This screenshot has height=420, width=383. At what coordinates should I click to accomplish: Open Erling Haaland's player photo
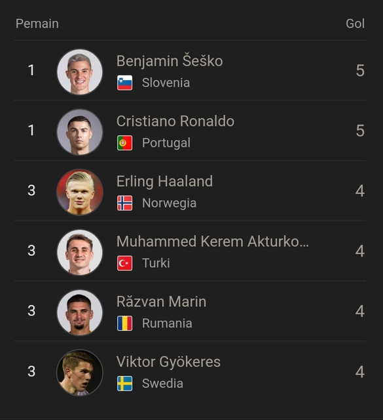pos(80,192)
